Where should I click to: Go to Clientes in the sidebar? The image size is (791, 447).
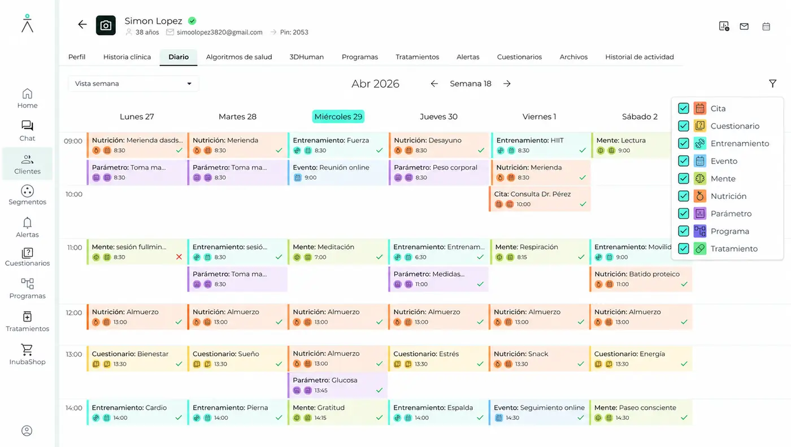point(27,164)
